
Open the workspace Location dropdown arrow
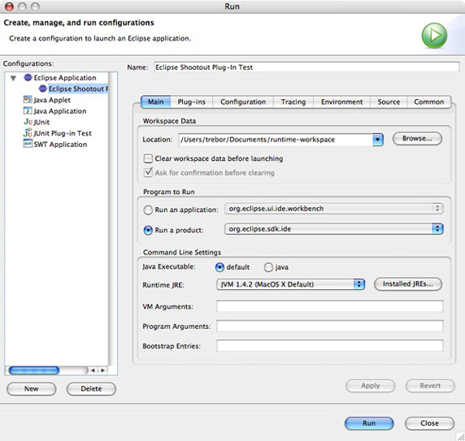click(x=377, y=140)
